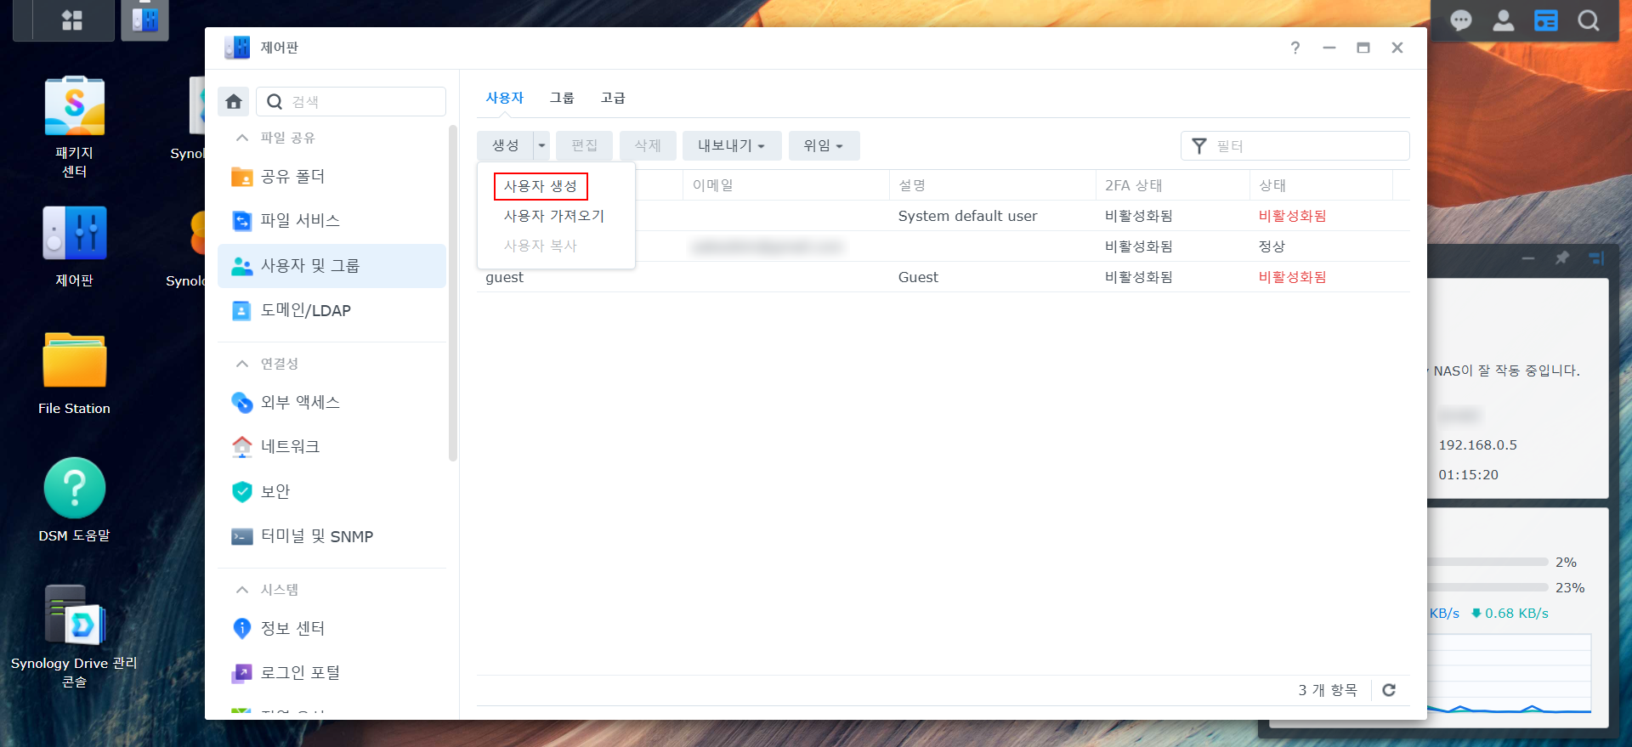Open Terminal & SNMP settings
1632x747 pixels.
click(x=331, y=537)
